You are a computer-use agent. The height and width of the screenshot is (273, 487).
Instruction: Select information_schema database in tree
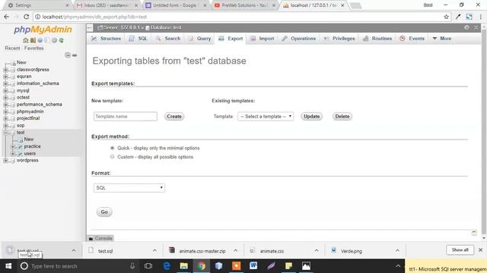click(x=37, y=83)
